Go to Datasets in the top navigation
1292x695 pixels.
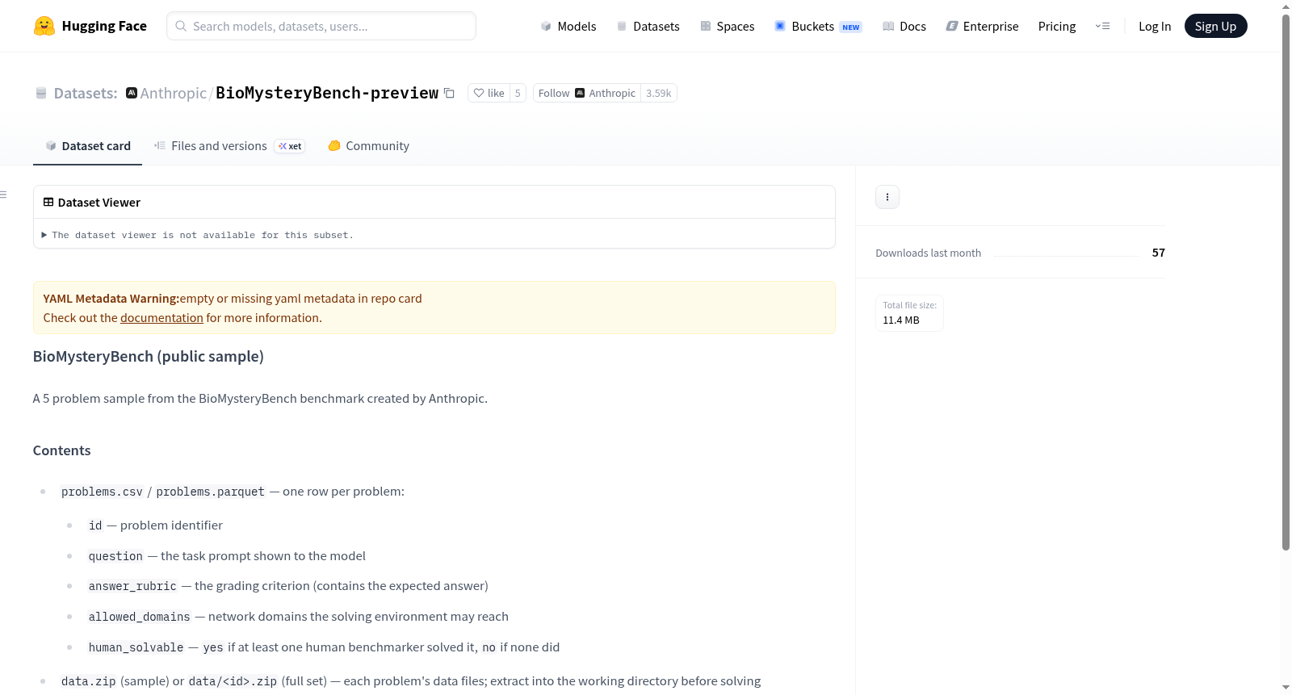click(648, 26)
